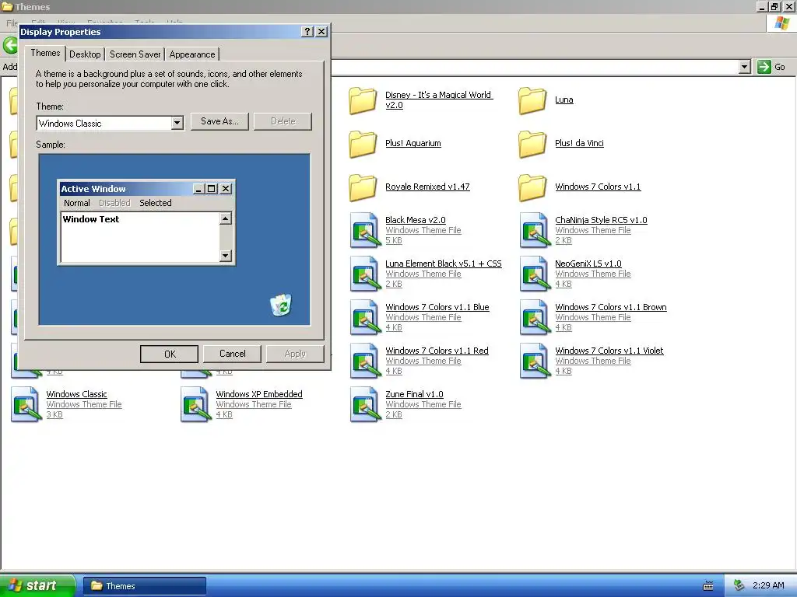Click the Display Properties help question mark
Image resolution: width=797 pixels, height=597 pixels.
(307, 31)
